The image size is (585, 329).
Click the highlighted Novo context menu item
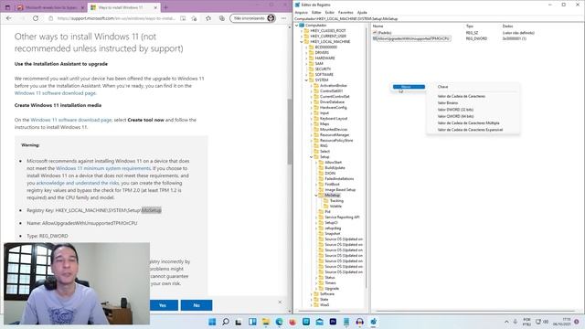(409, 87)
